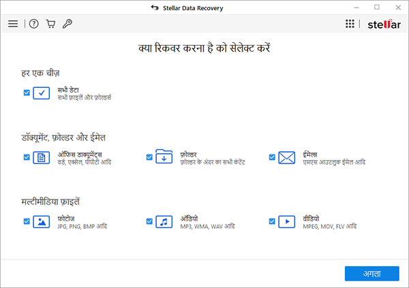Click the वीडियो play icon
This screenshot has height=288, width=409.
click(287, 221)
